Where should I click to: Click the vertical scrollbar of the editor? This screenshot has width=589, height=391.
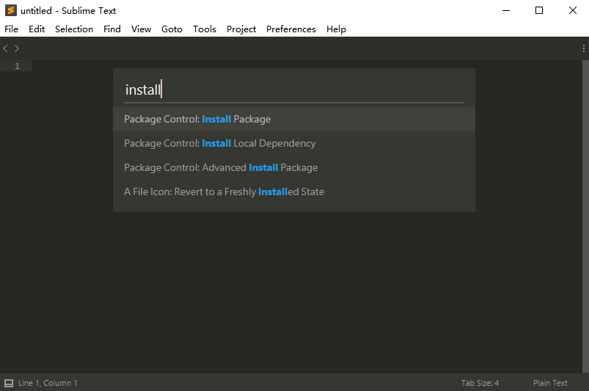click(x=585, y=216)
